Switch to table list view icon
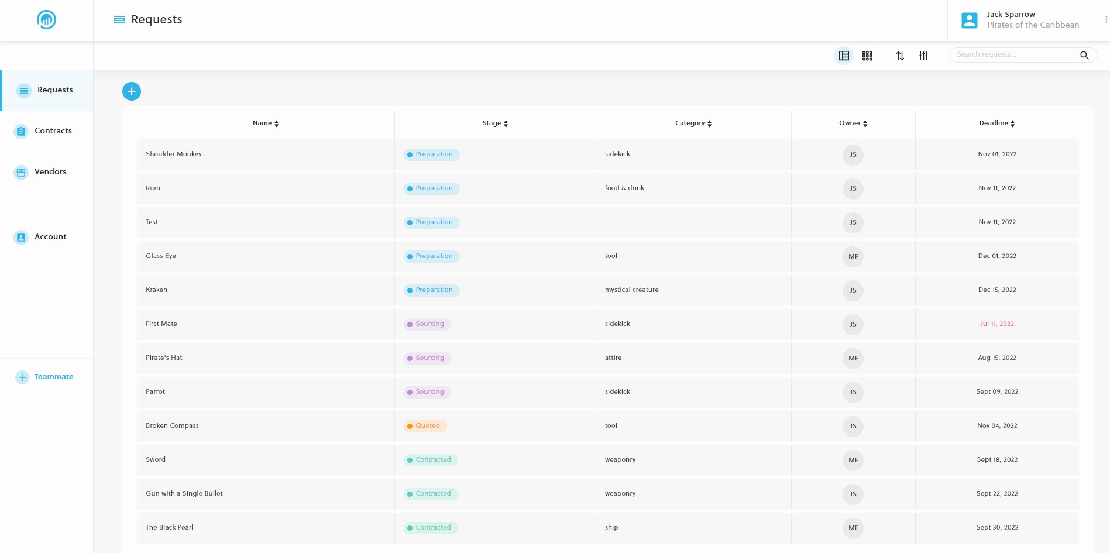The height and width of the screenshot is (553, 1110). [x=844, y=56]
